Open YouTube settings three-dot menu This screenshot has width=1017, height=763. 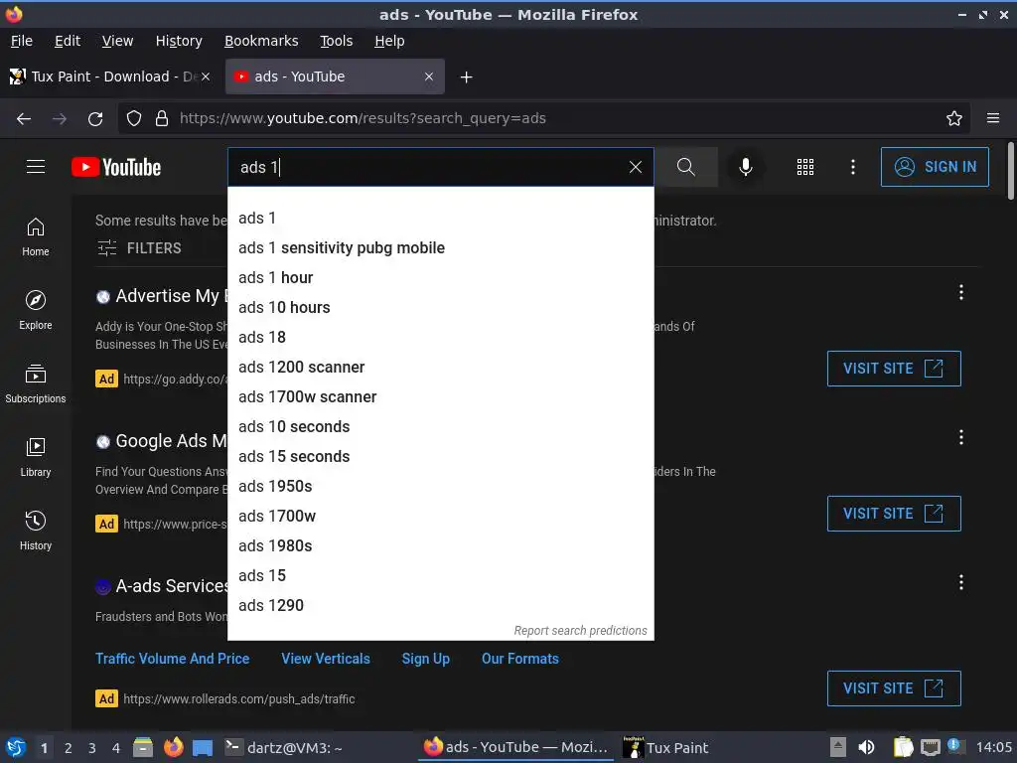[852, 167]
